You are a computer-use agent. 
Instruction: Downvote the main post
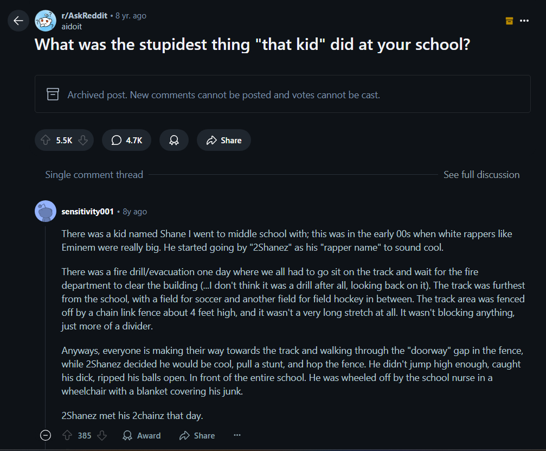tap(83, 140)
